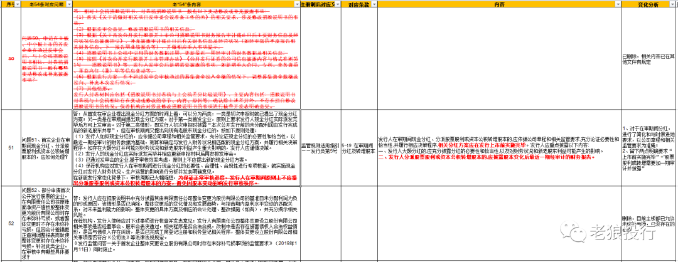Select the struck-through 问题50 question cell
This screenshot has width=678, height=262.
tap(45, 59)
